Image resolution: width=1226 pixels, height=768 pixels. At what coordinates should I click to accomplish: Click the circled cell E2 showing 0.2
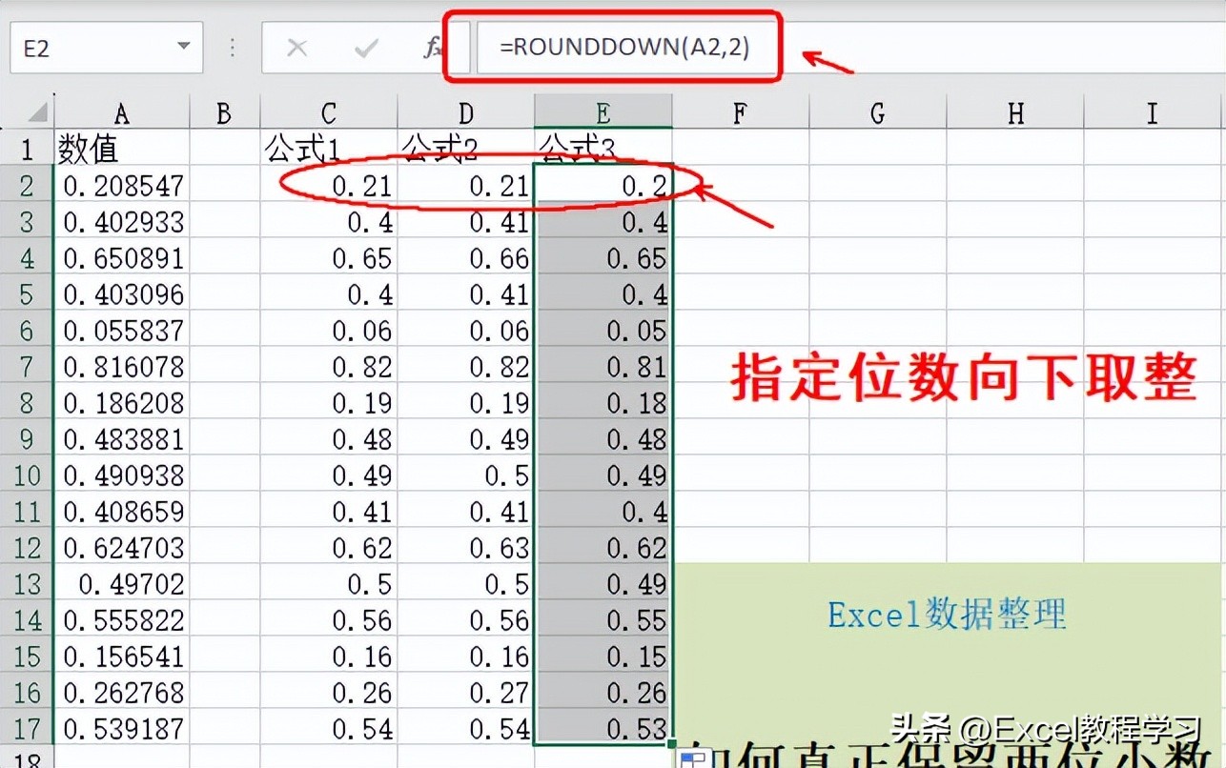click(603, 185)
